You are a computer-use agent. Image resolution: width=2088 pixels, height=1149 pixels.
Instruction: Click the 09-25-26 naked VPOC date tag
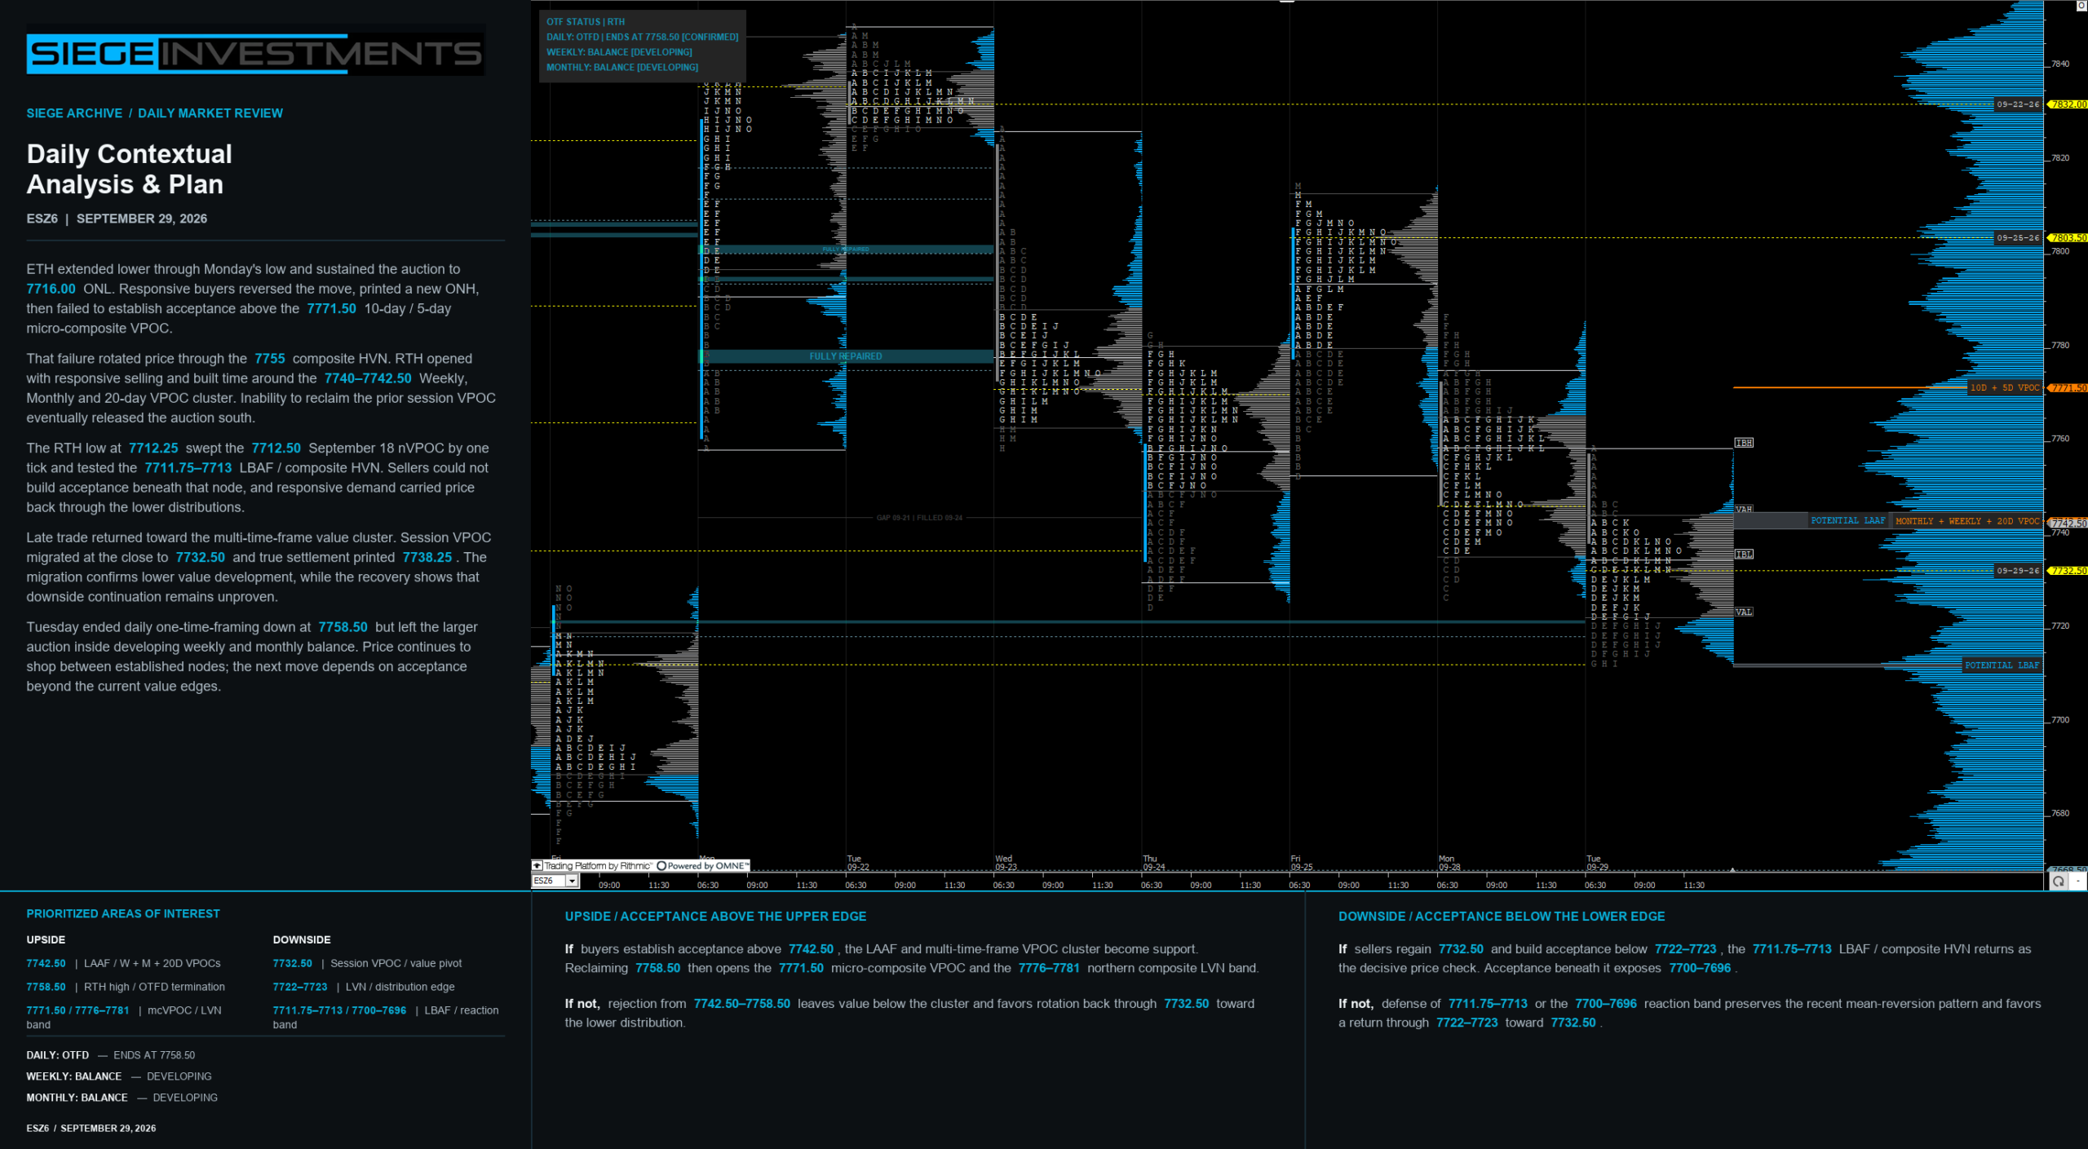[x=2018, y=238]
